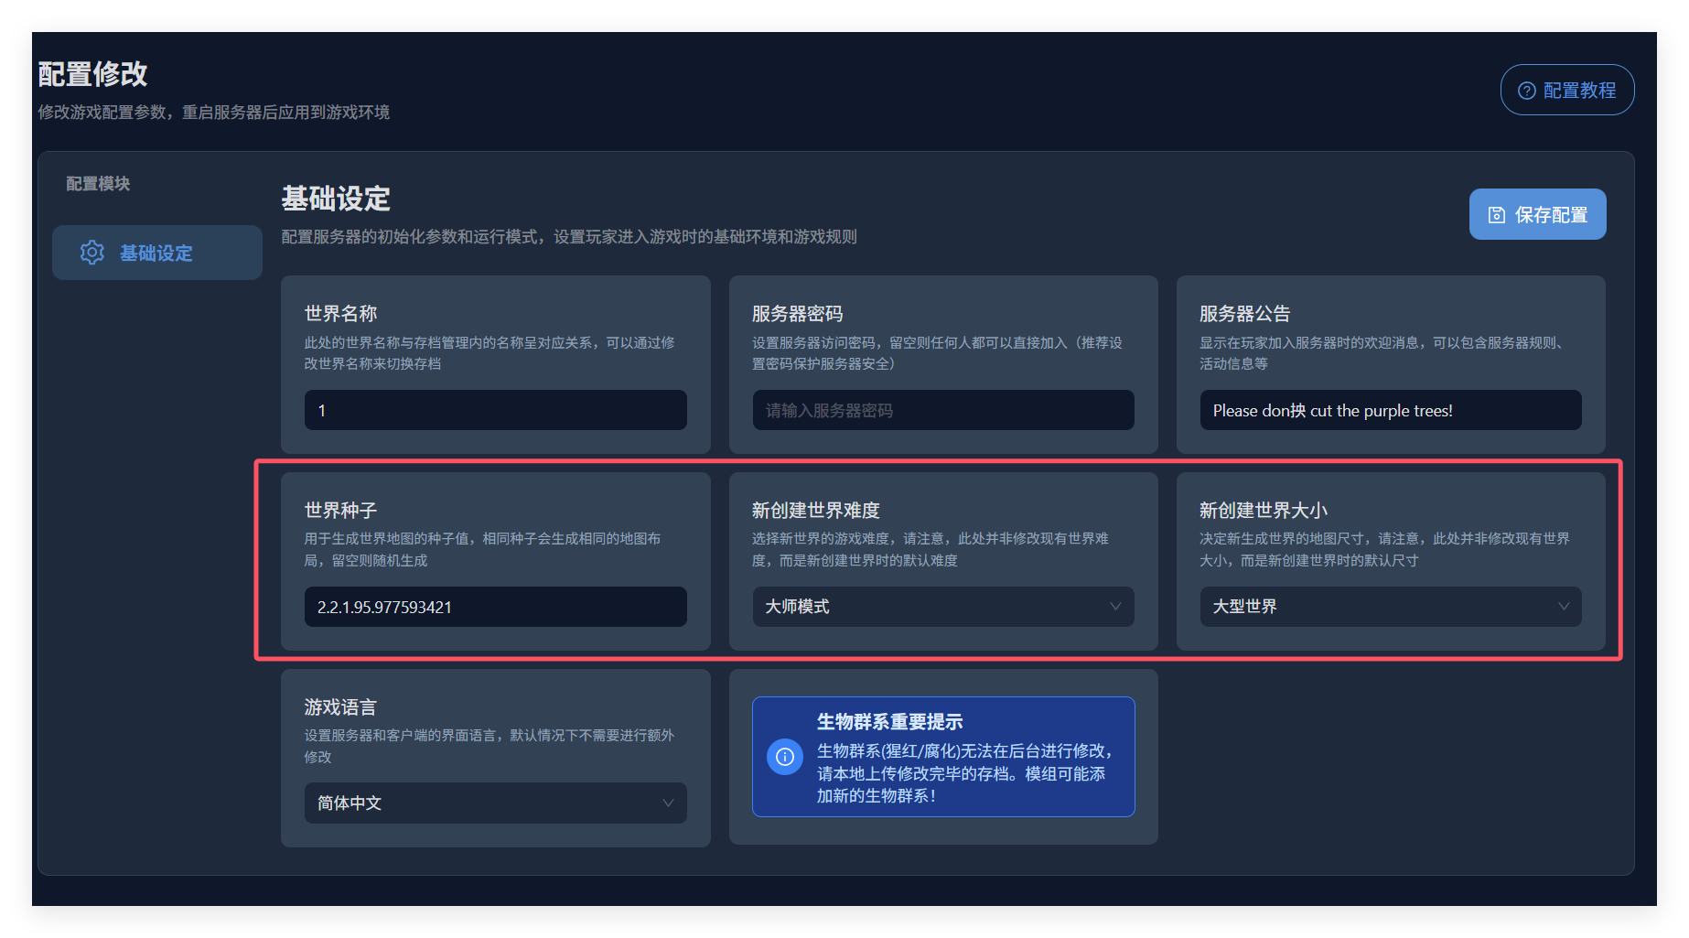Click the gear icon beside 基础设定 sidebar item
The width and height of the screenshot is (1689, 938).
coord(92,253)
